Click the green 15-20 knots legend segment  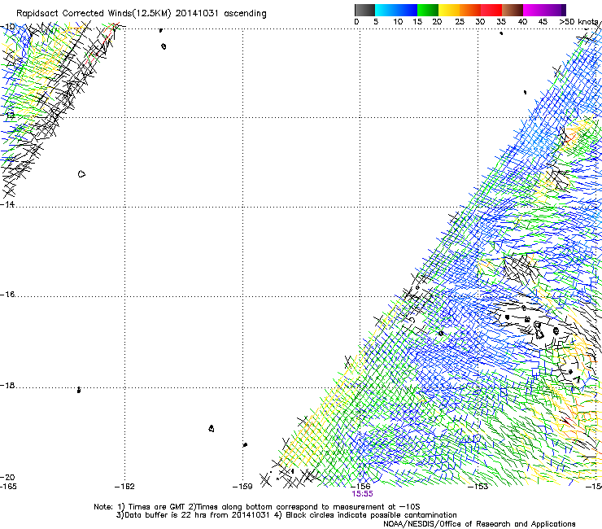pyautogui.click(x=428, y=10)
